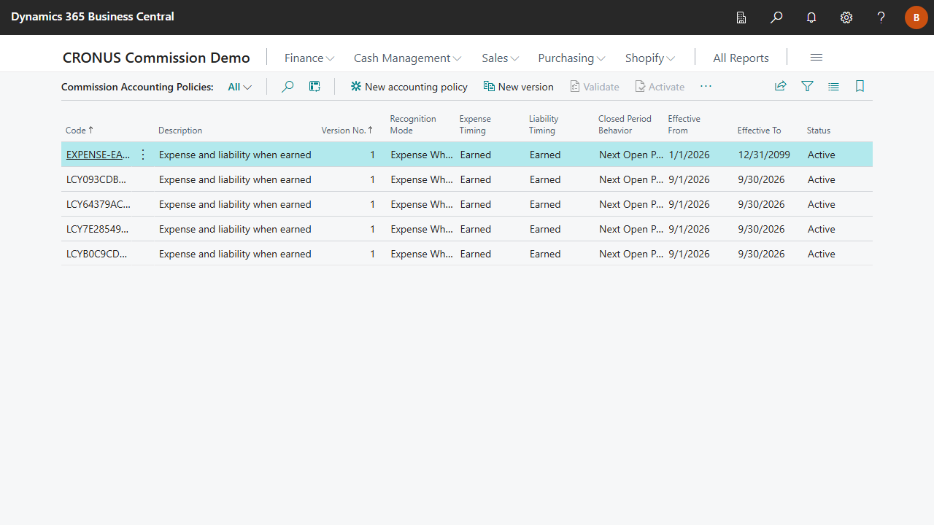This screenshot has width=934, height=525.
Task: Show row actions for EXPENSE-EA policy
Action: (143, 155)
